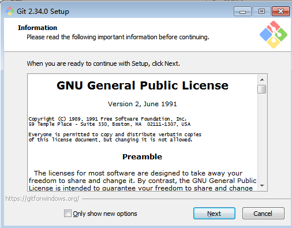Click the Git logo in the header
The height and width of the screenshot is (228, 292).
click(x=274, y=35)
